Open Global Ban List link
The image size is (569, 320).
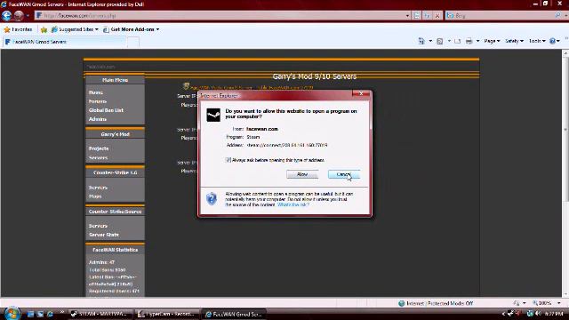coord(106,110)
